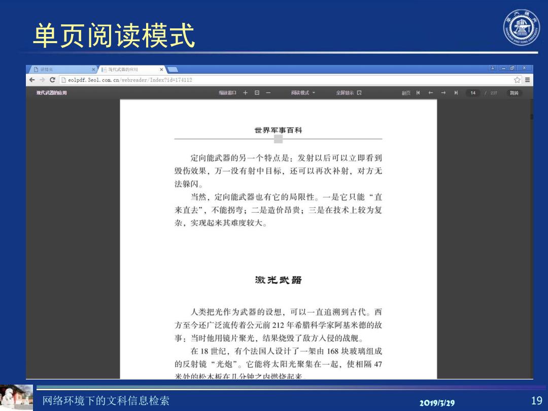Zoom in with the plus icon
This screenshot has height=411, width=548.
click(x=246, y=93)
